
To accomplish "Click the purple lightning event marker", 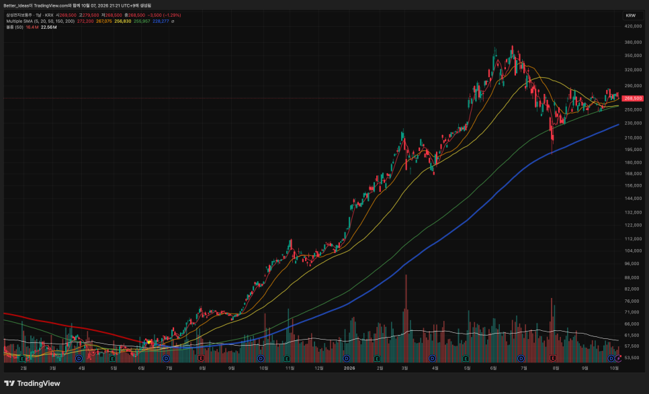I will pyautogui.click(x=618, y=358).
